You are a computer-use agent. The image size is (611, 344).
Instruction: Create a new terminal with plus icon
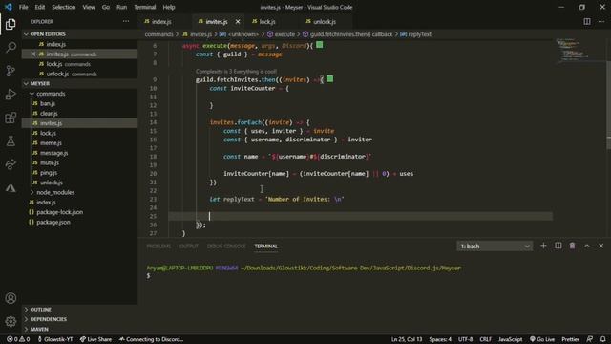click(543, 246)
